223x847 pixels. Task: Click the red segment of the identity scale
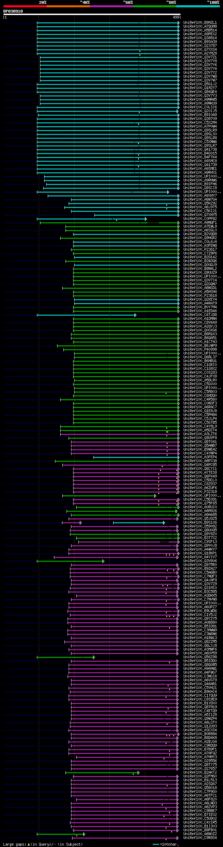point(25,6)
